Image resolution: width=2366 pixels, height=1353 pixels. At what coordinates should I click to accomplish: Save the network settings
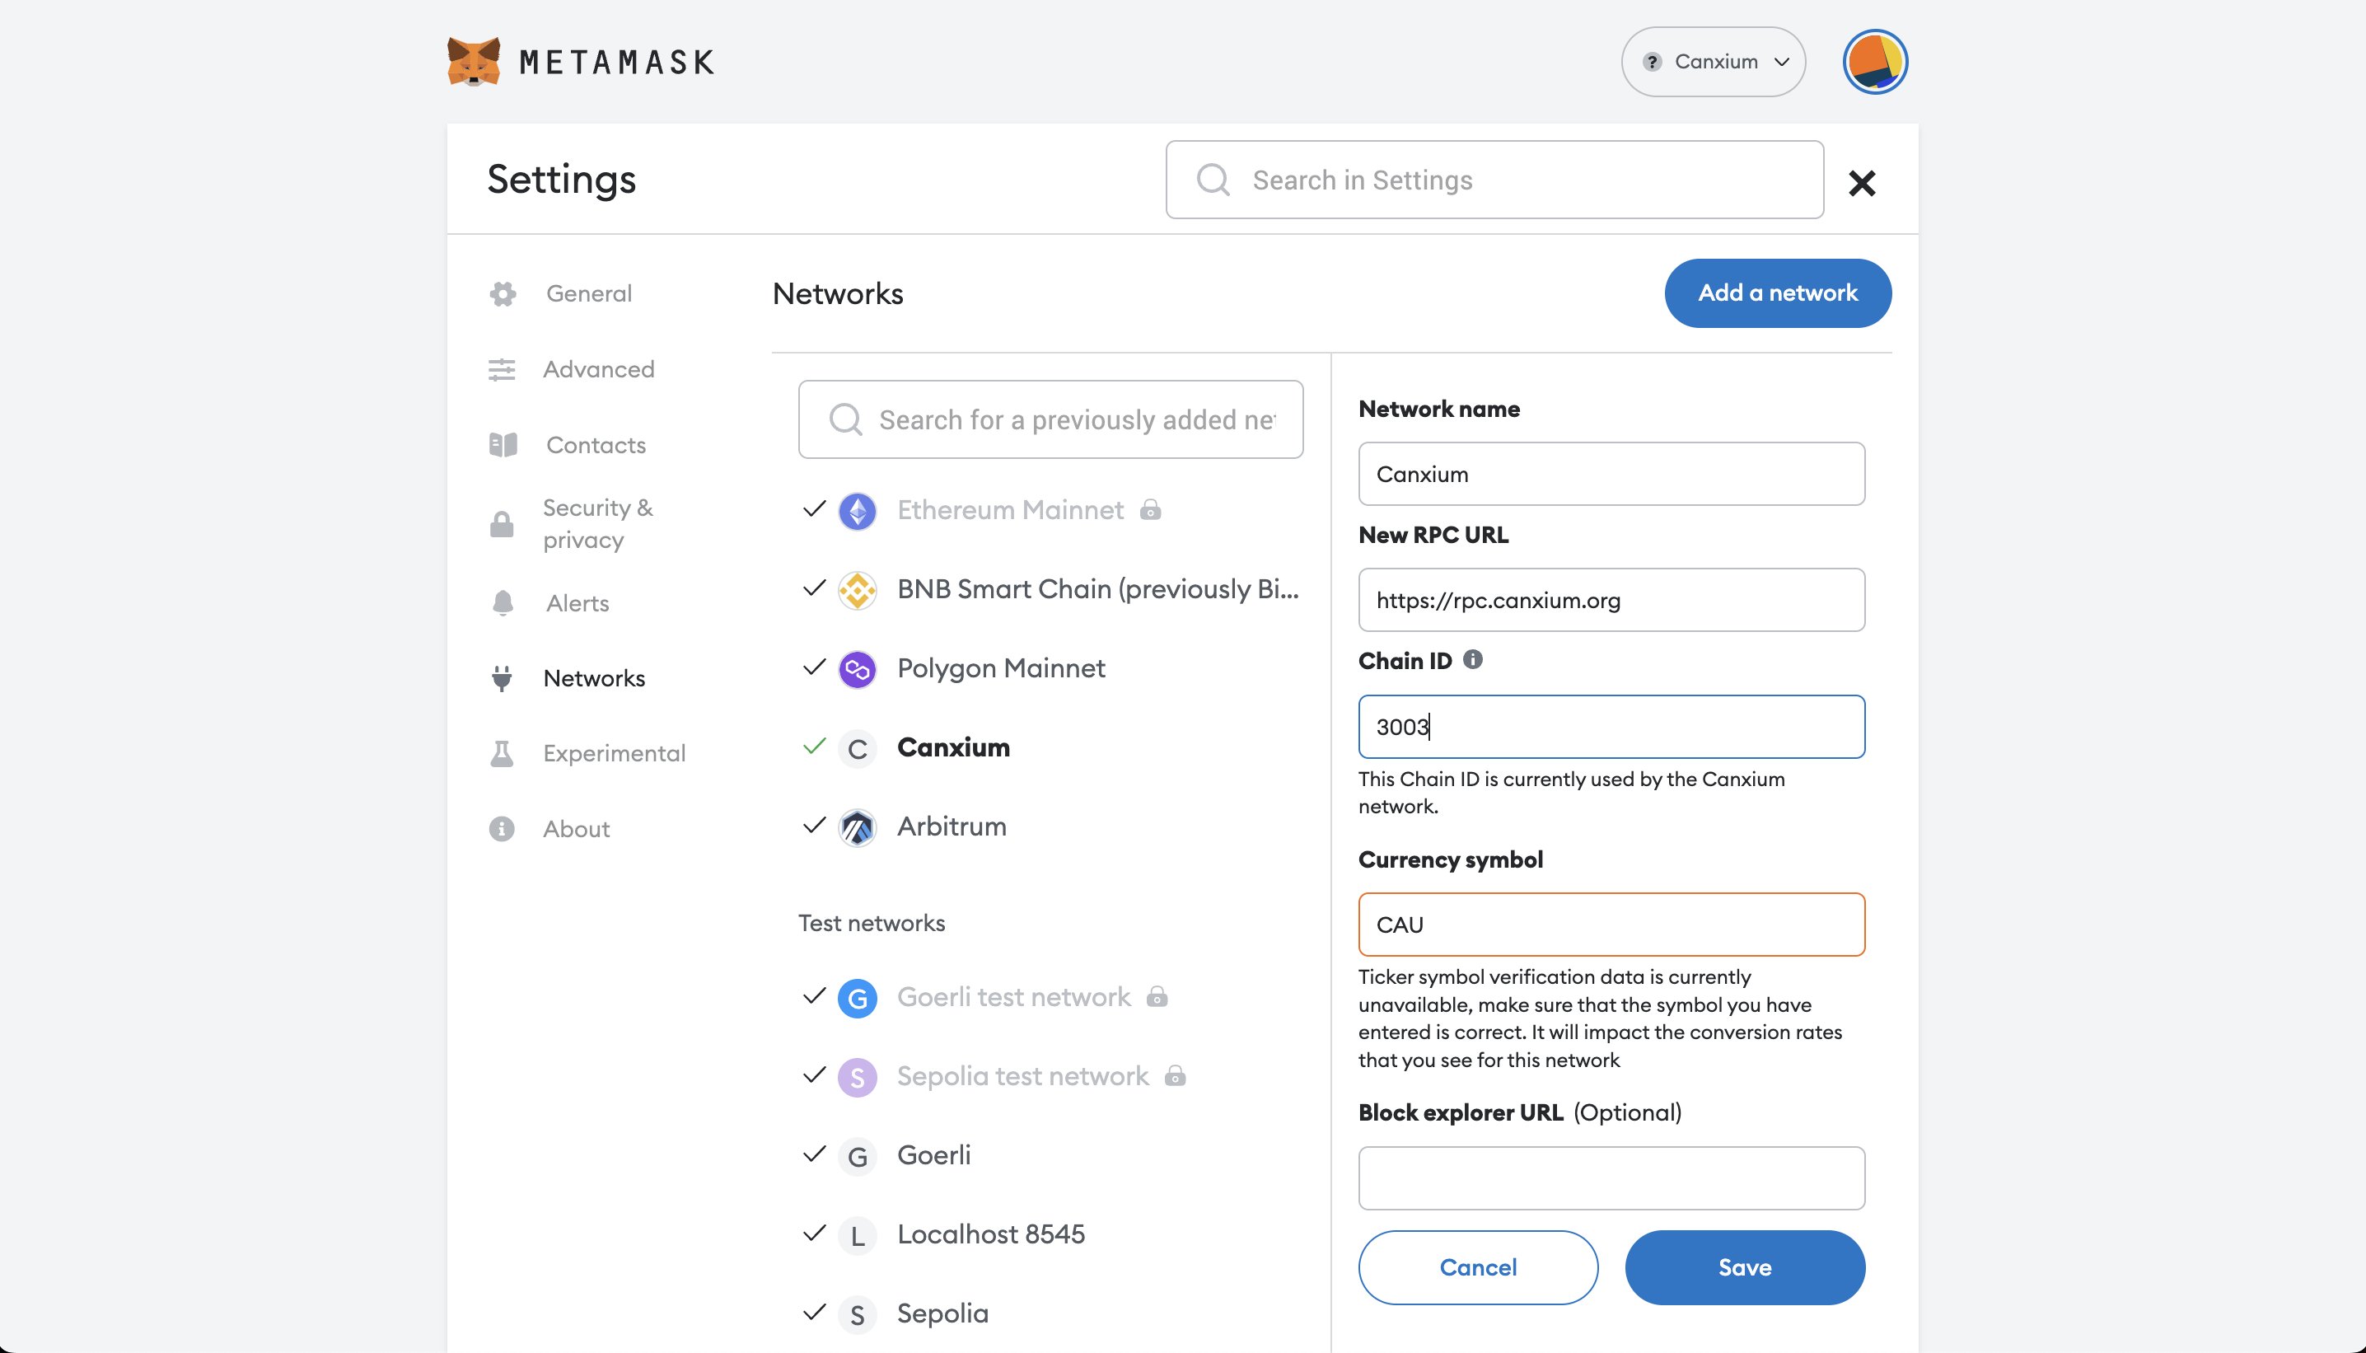coord(1745,1267)
